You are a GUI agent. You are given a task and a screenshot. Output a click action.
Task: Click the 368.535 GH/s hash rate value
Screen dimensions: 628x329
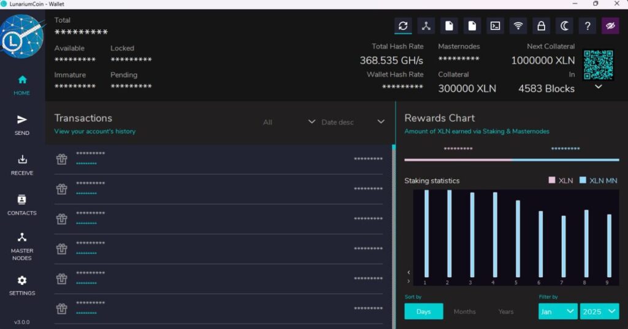click(391, 61)
